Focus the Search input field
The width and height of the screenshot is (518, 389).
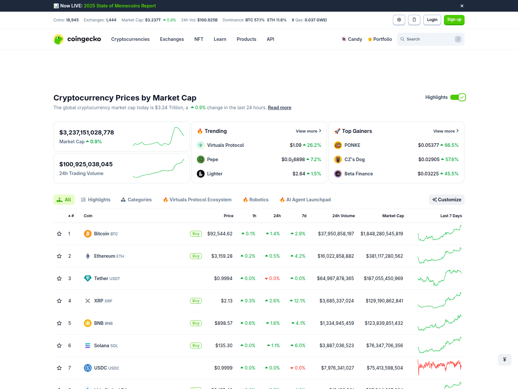coord(431,39)
